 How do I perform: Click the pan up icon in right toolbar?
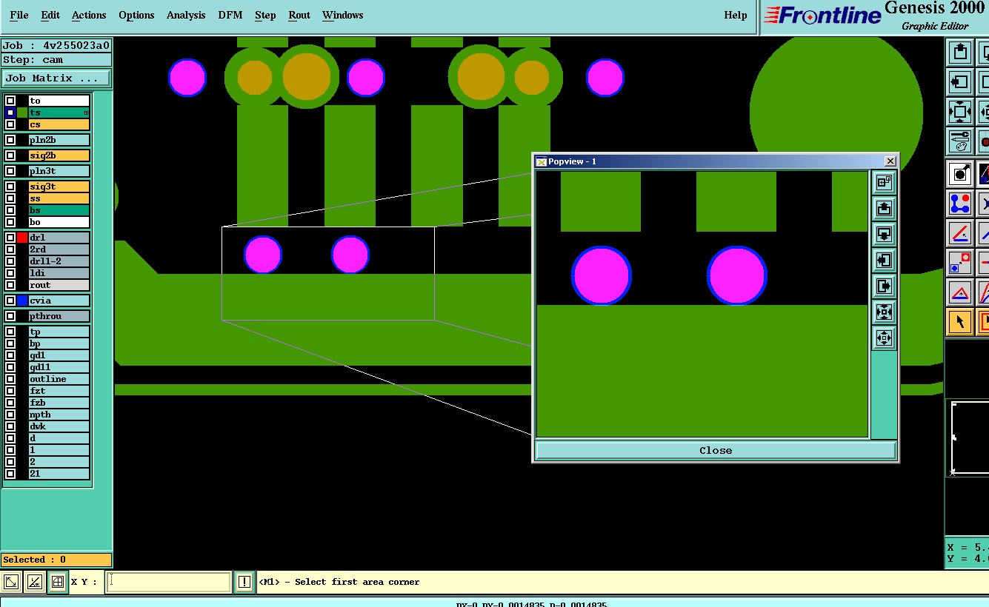pos(960,52)
